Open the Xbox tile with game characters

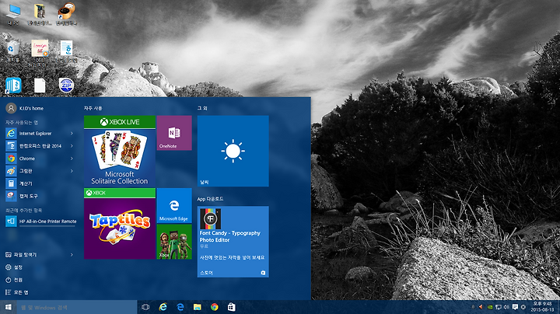[x=174, y=242]
